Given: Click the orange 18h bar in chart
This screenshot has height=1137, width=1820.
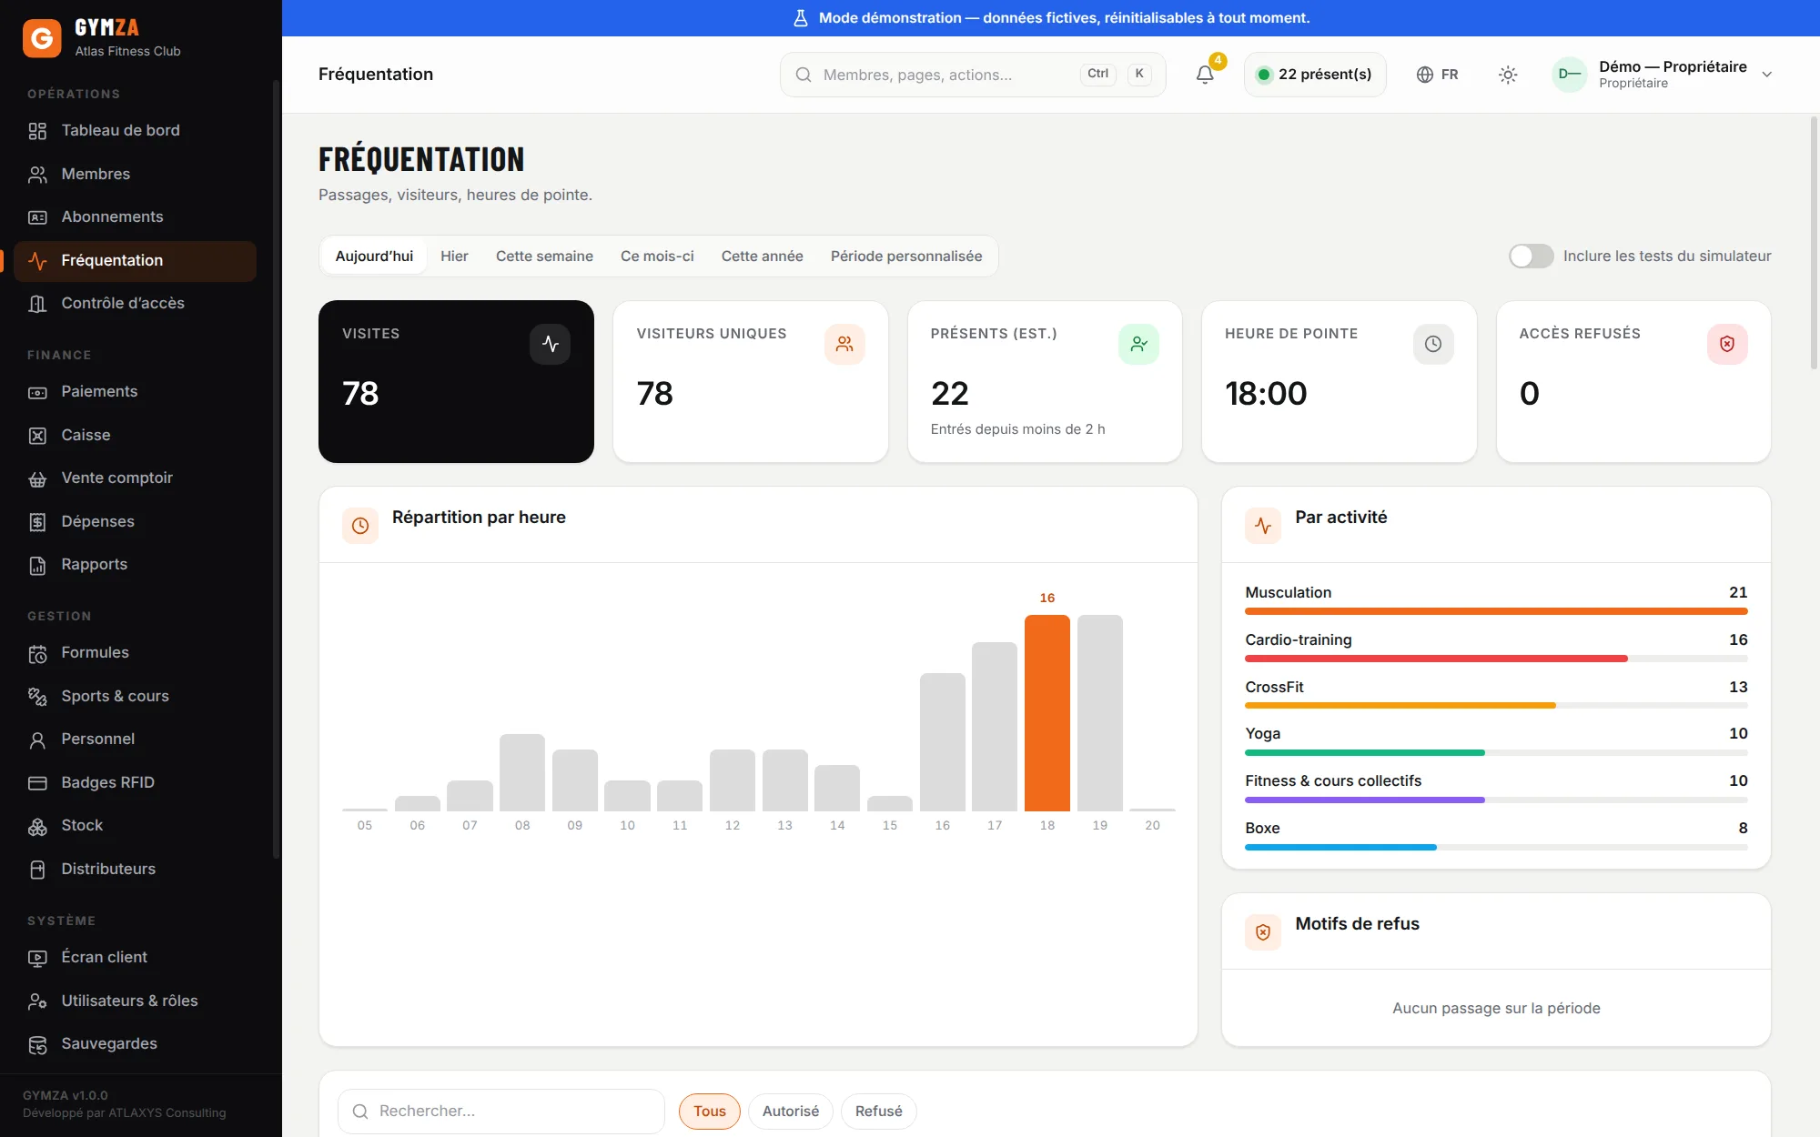Looking at the screenshot, I should (1047, 713).
